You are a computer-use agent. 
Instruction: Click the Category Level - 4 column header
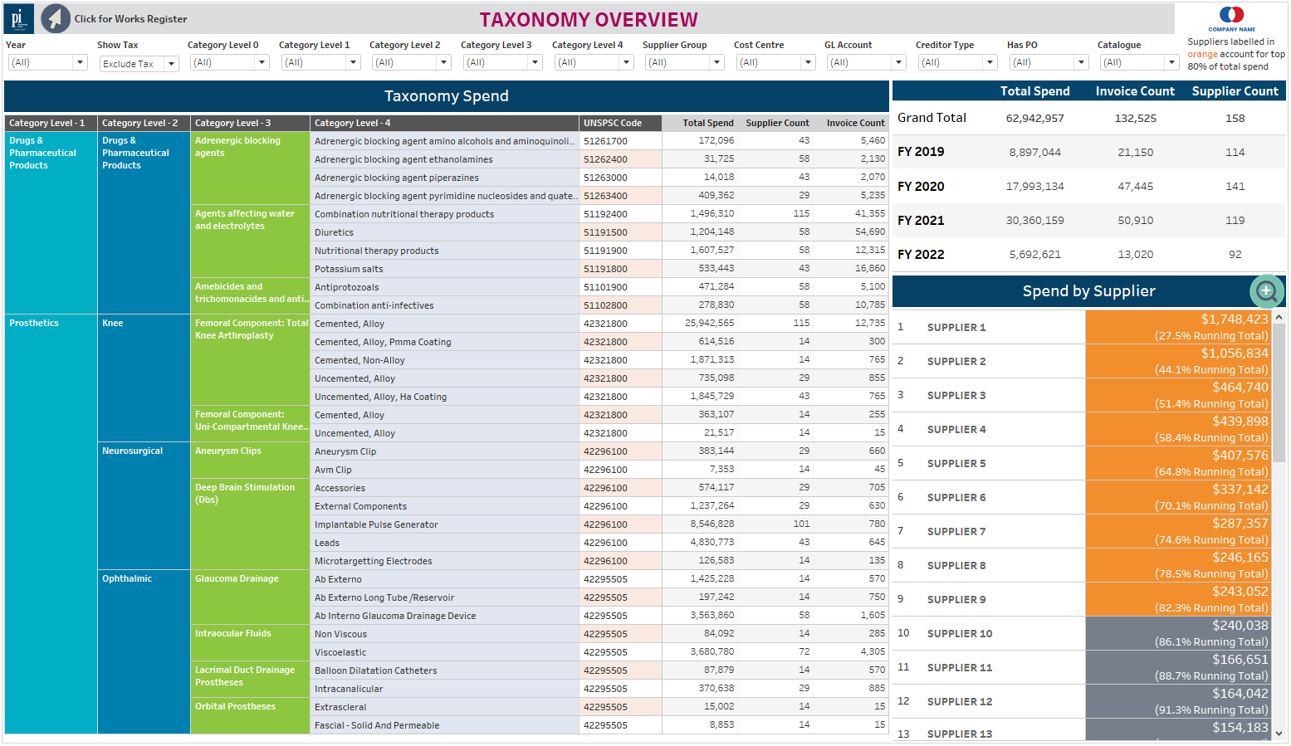444,123
